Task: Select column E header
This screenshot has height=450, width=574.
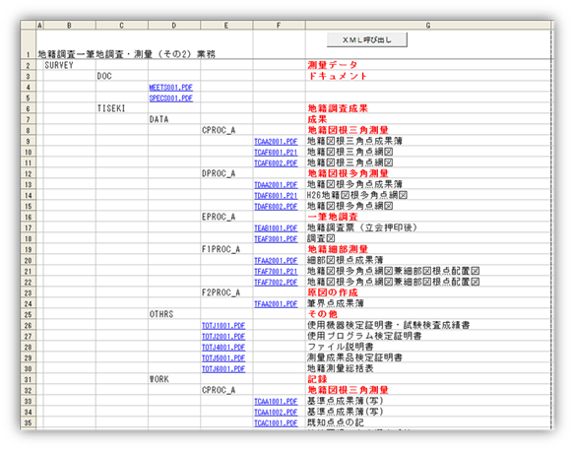Action: (x=226, y=26)
